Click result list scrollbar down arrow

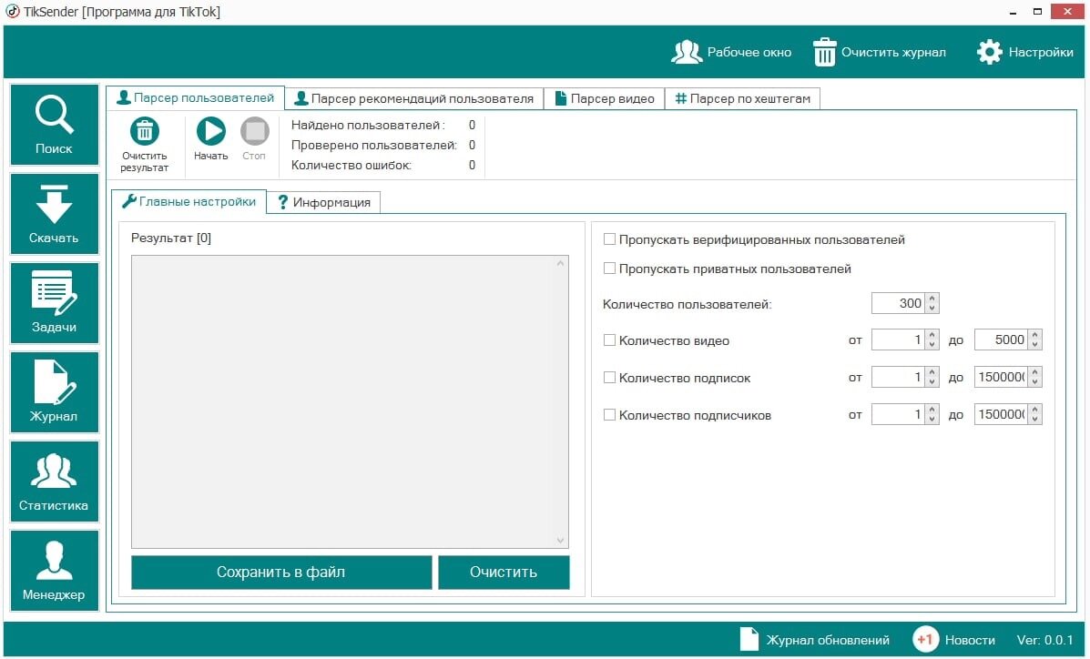click(560, 540)
